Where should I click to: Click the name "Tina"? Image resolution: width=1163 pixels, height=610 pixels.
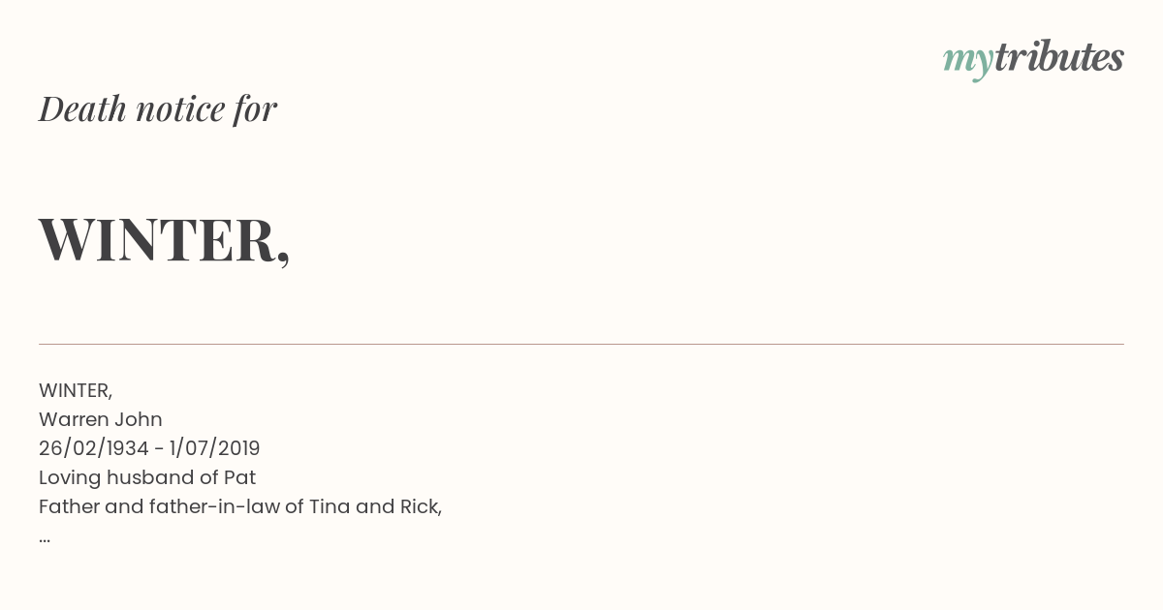point(330,506)
